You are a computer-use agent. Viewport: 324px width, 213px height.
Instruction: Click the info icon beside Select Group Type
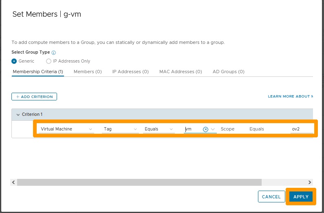pyautogui.click(x=53, y=52)
